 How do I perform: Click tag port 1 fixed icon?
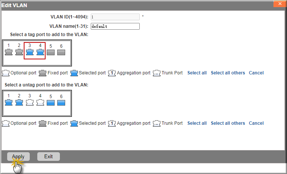pos(9,52)
